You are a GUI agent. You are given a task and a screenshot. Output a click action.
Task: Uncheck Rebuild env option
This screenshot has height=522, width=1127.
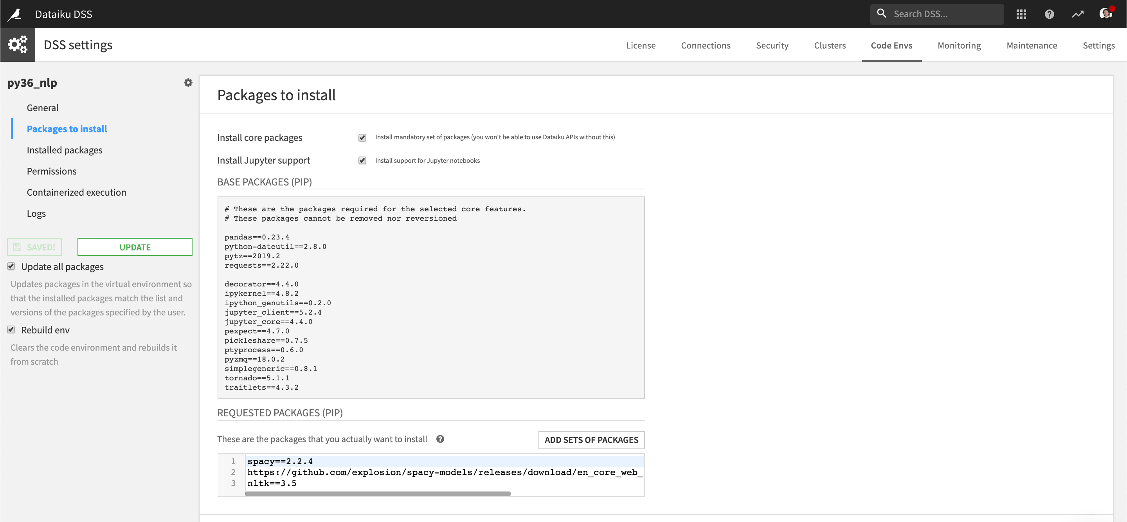[x=11, y=330]
